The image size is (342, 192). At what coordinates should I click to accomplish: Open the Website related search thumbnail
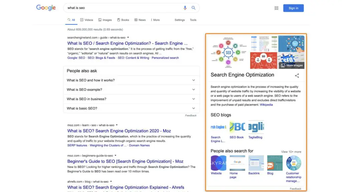[x=218, y=163]
